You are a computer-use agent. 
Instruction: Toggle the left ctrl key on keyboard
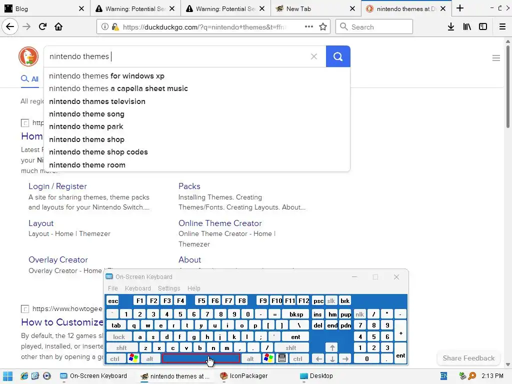(115, 358)
